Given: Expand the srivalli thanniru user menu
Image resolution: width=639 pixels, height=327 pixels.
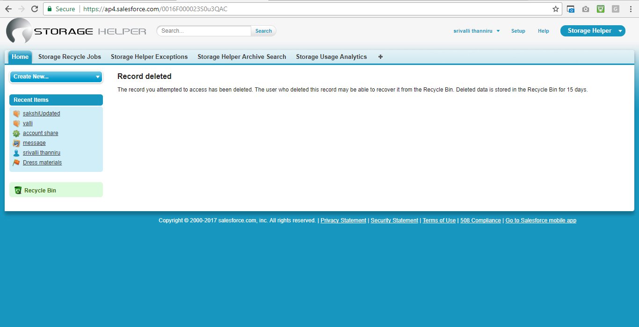Looking at the screenshot, I should click(x=477, y=31).
